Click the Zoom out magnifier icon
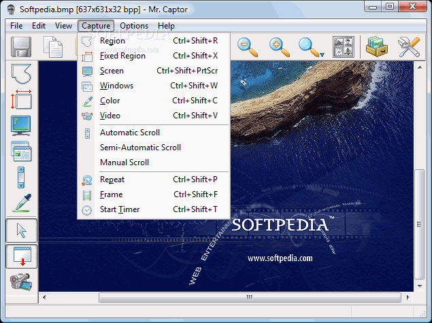The image size is (432, 323). (x=248, y=47)
